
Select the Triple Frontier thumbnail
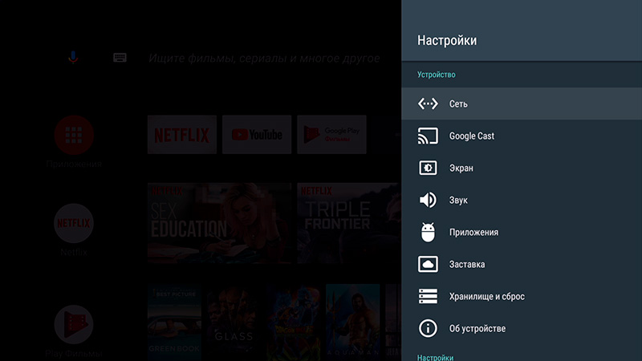(348, 223)
